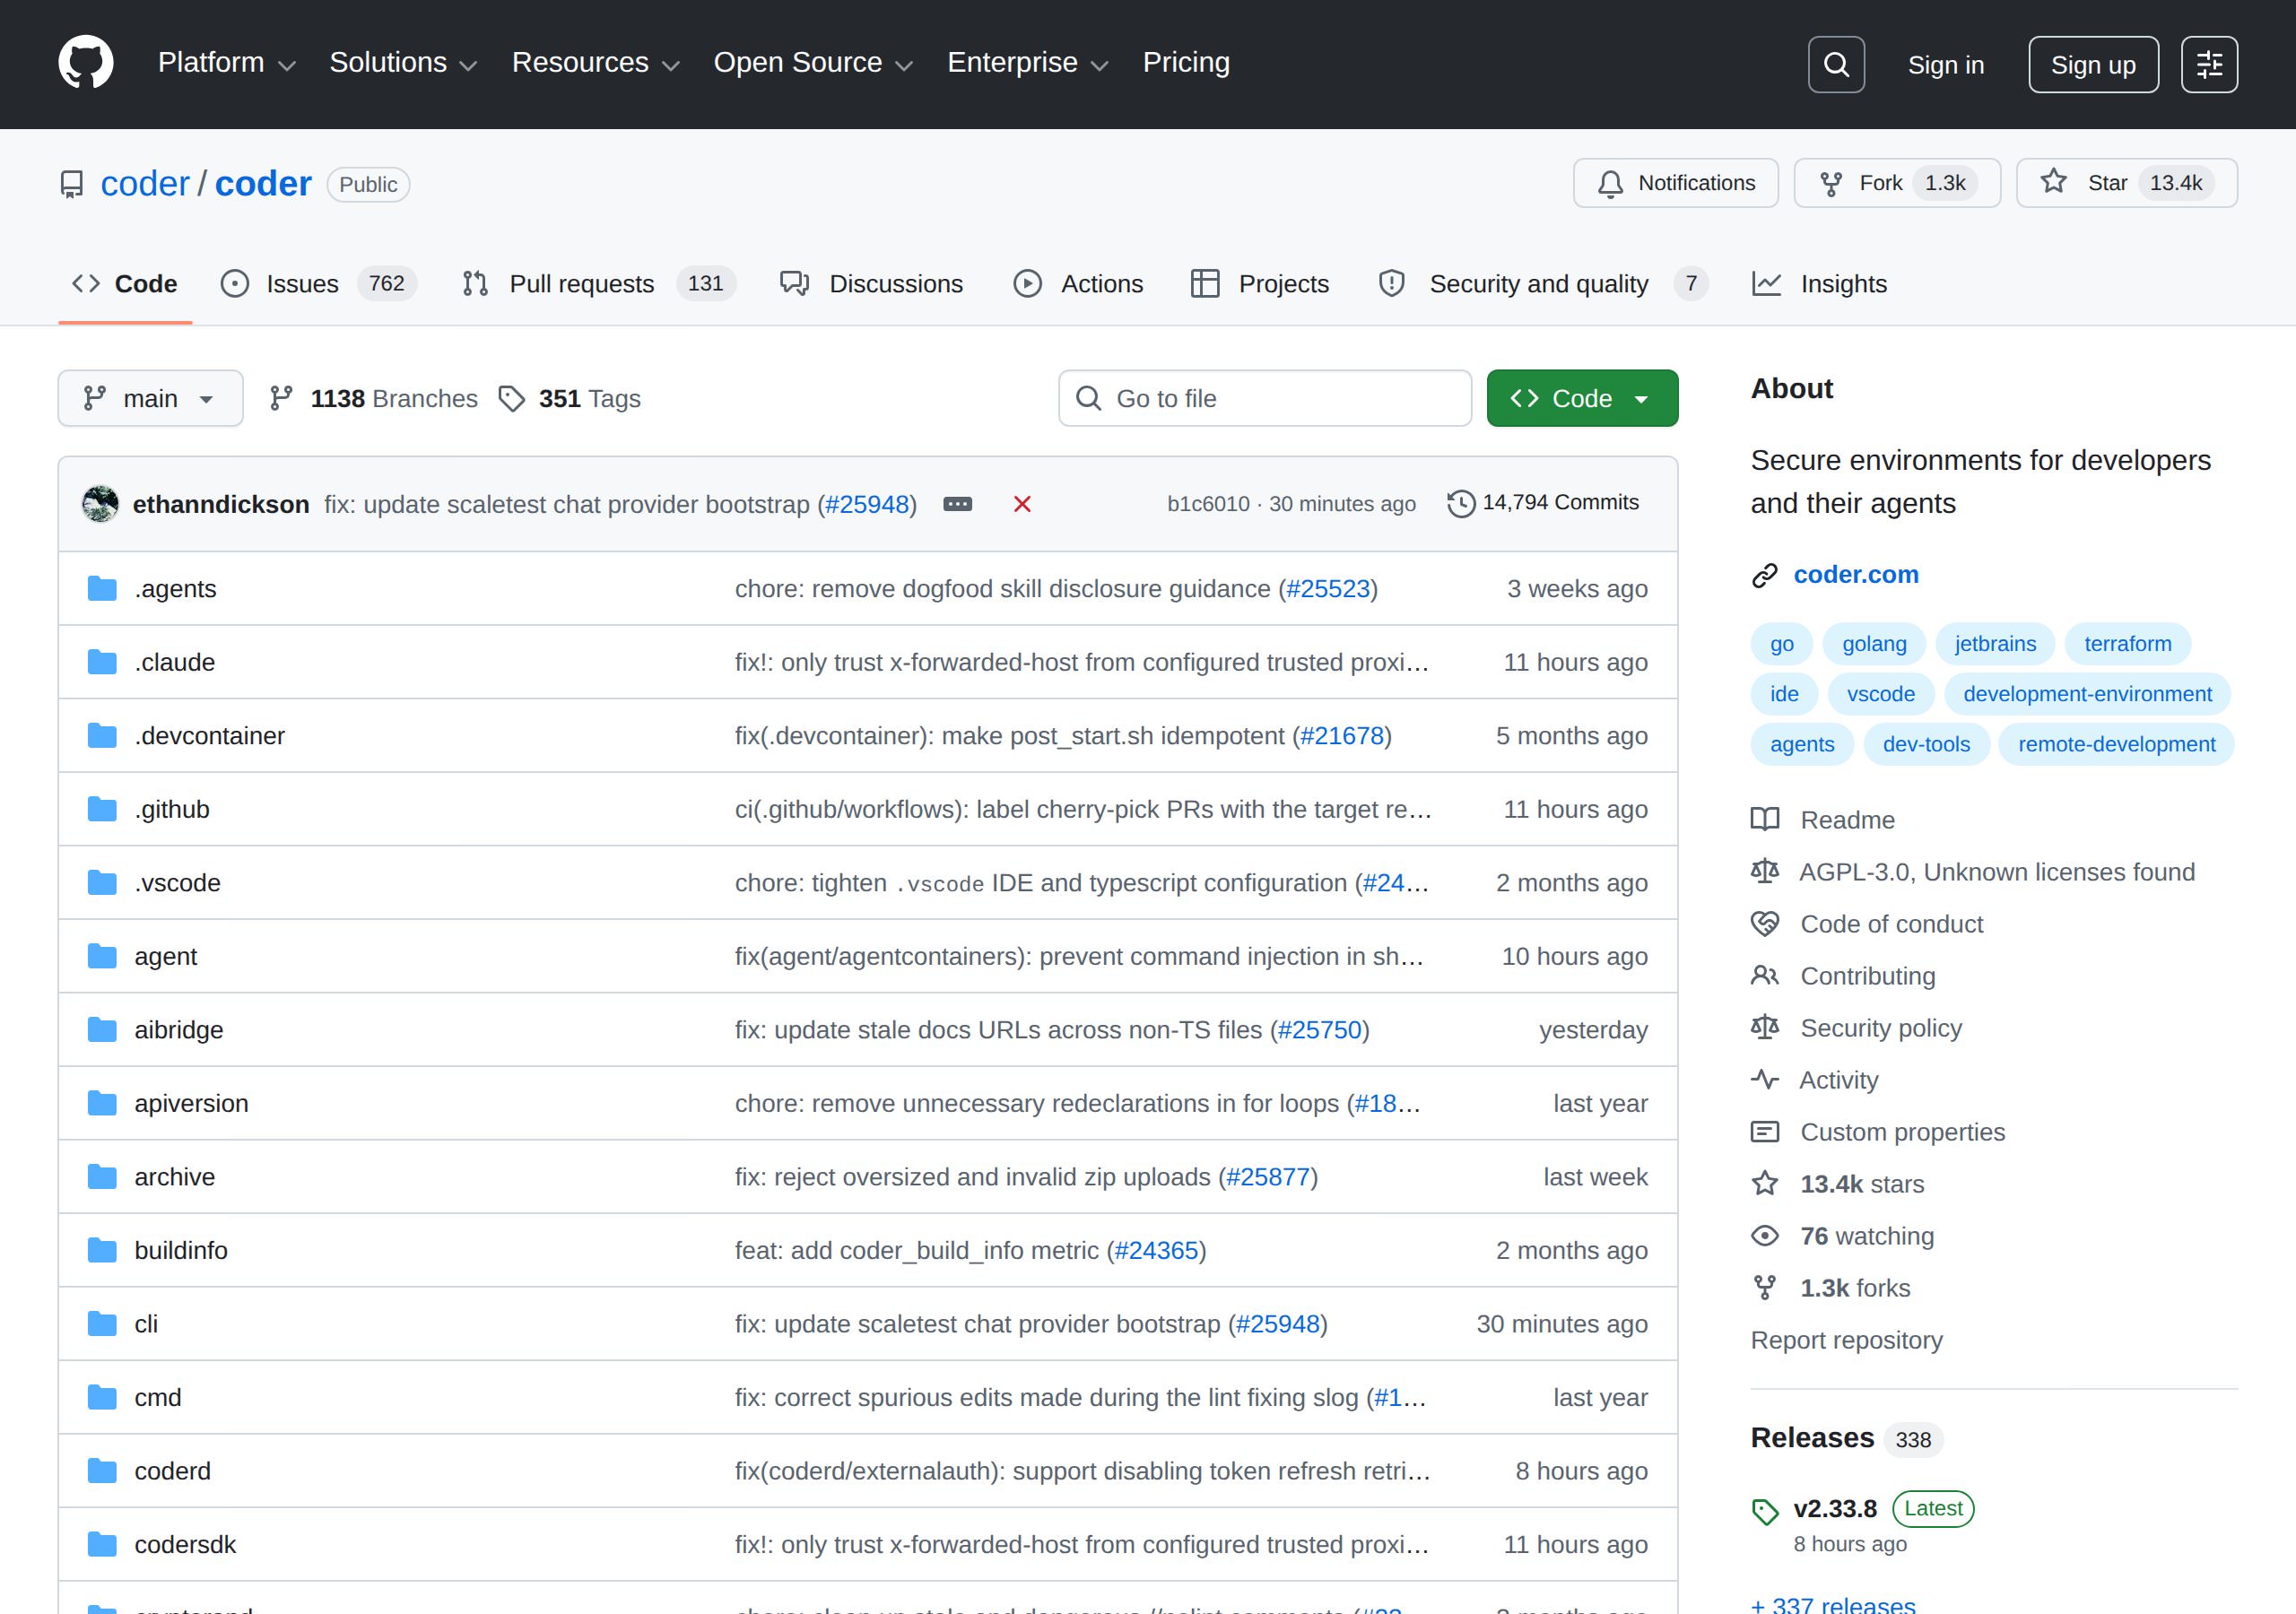Click the Sign in link
The width and height of the screenshot is (2296, 1614).
1945,65
